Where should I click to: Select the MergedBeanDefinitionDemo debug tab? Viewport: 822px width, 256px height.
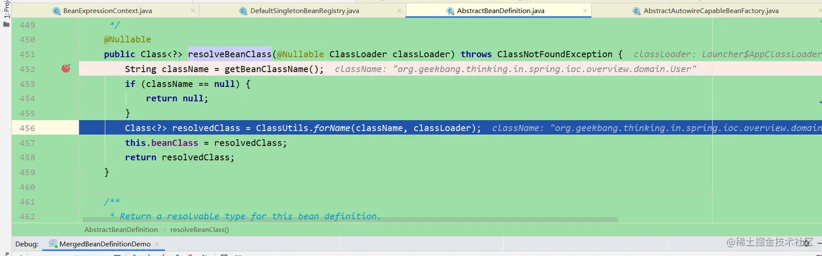tap(105, 244)
